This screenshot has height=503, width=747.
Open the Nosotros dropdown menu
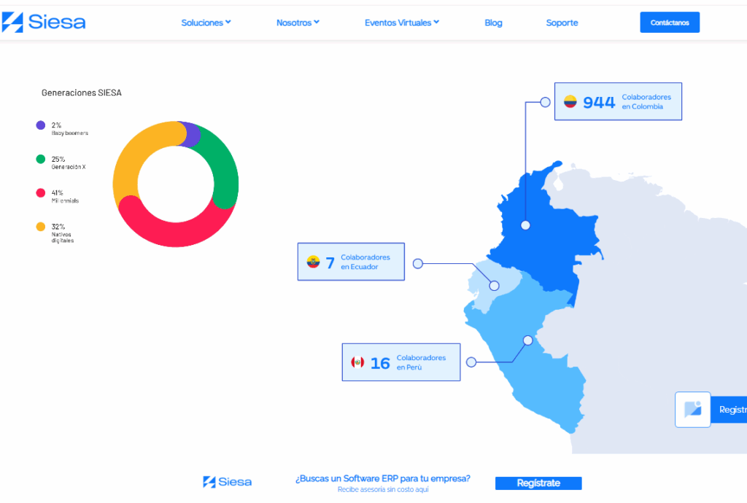tap(298, 23)
